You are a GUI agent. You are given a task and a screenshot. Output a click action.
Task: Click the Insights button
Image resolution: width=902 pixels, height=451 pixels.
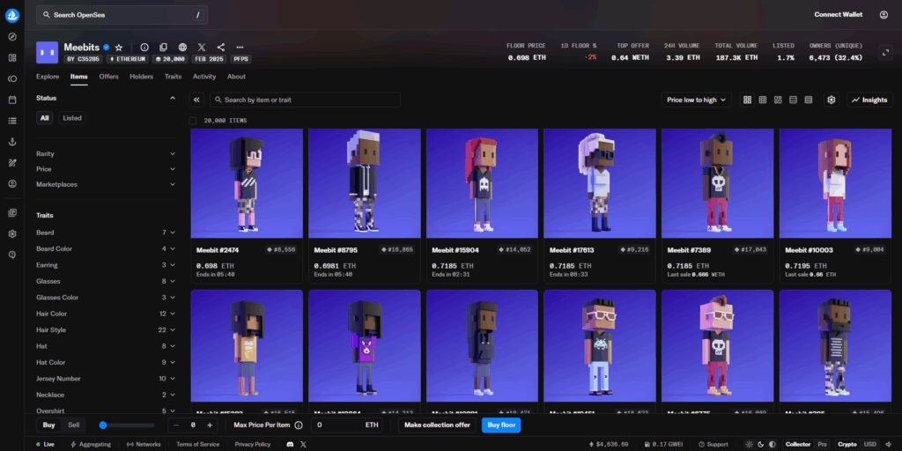[869, 100]
